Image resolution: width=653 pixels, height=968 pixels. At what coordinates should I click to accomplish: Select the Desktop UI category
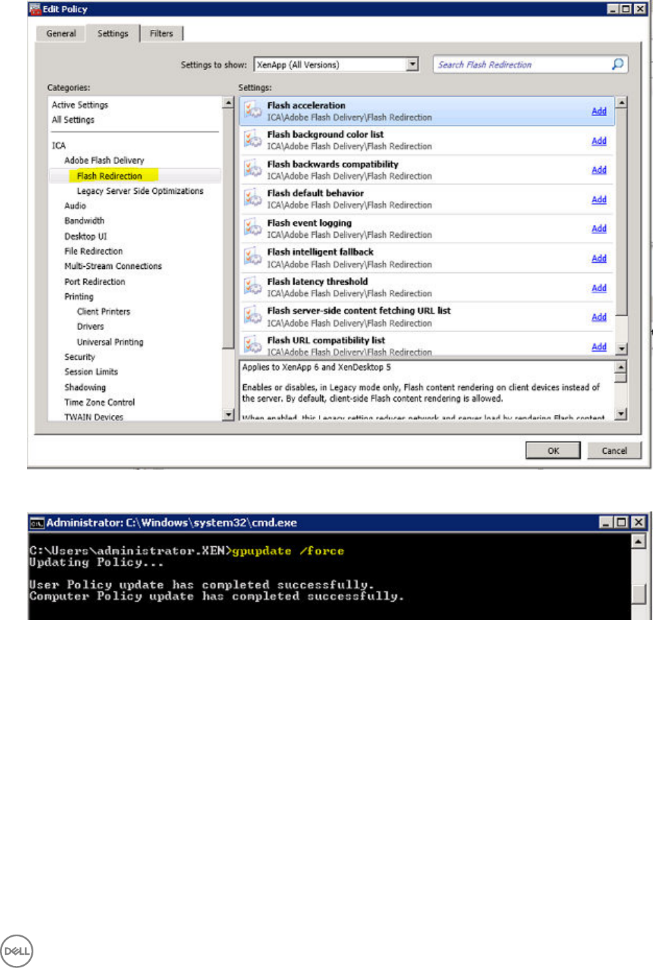[85, 236]
